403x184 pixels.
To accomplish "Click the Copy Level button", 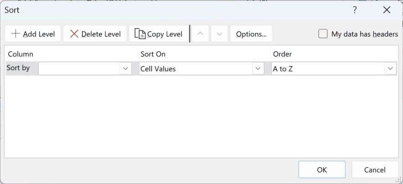I will (159, 34).
